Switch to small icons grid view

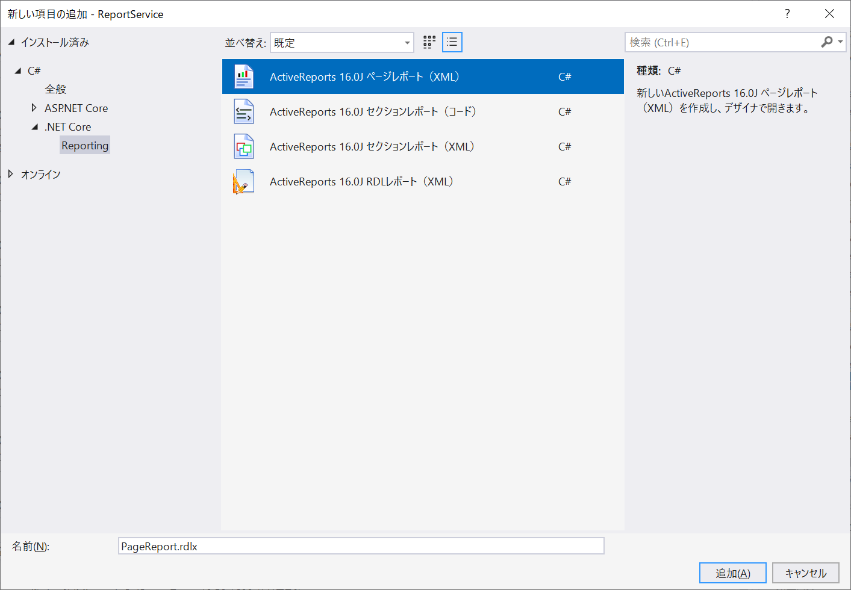429,42
